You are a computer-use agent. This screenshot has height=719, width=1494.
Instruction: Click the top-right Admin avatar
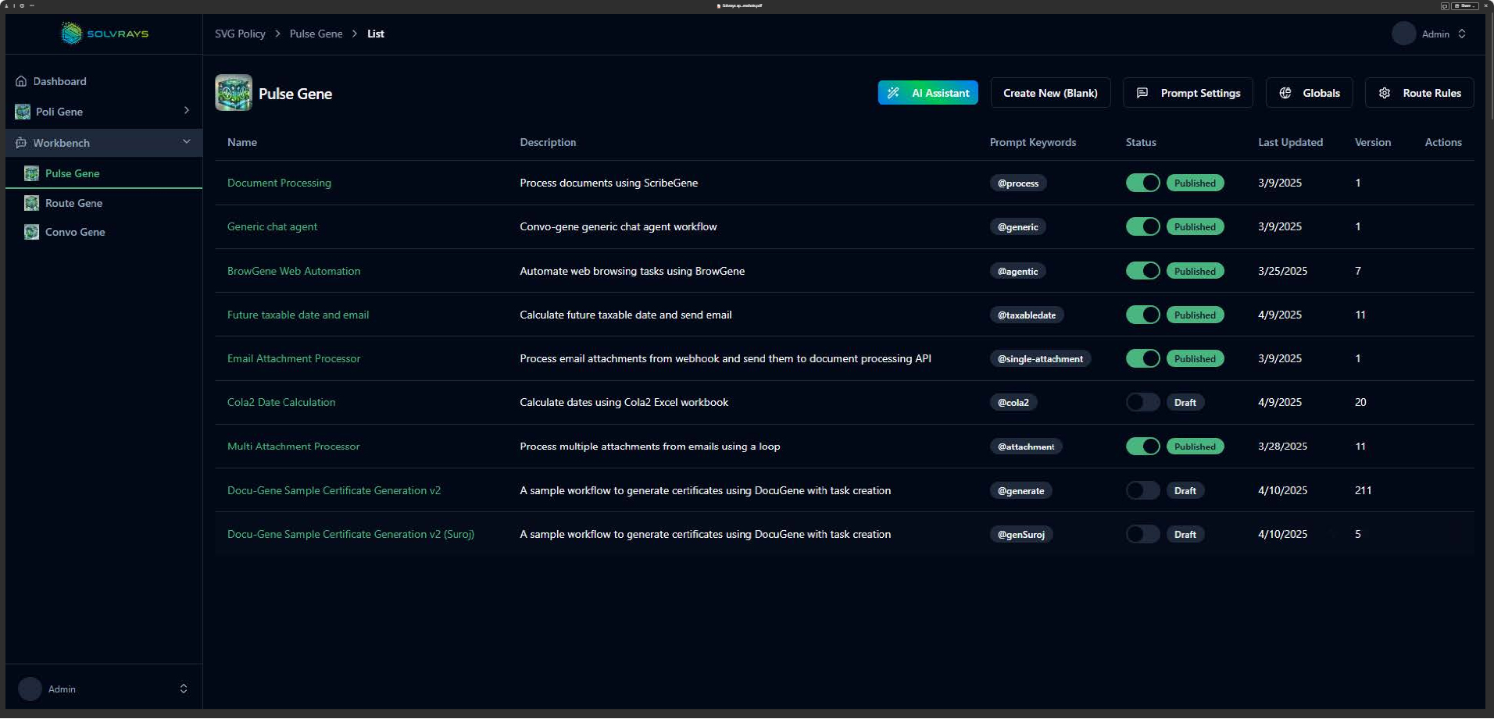pos(1403,34)
